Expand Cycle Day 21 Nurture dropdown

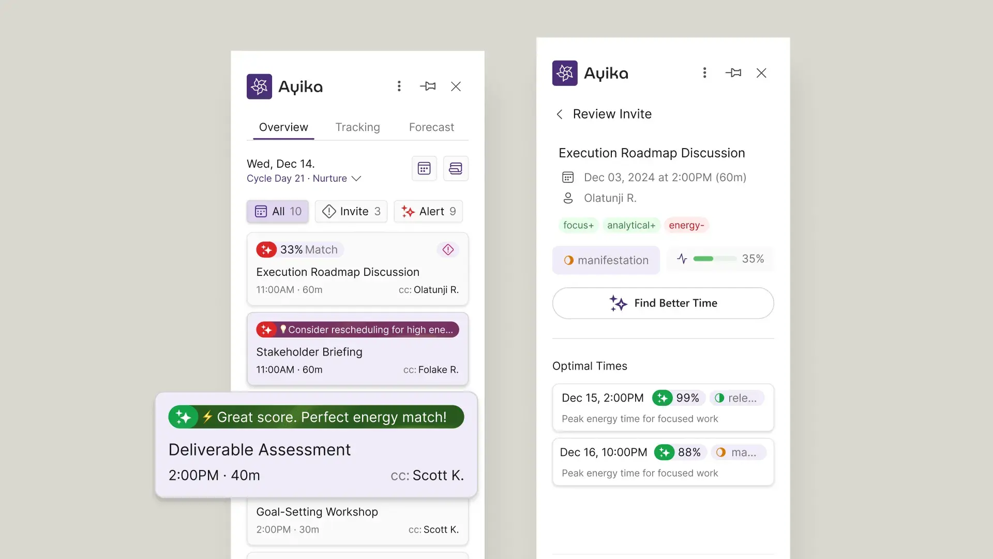(356, 179)
